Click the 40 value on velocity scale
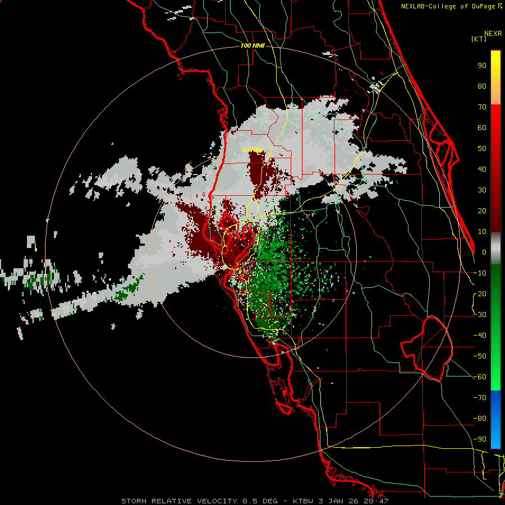 coord(482,169)
